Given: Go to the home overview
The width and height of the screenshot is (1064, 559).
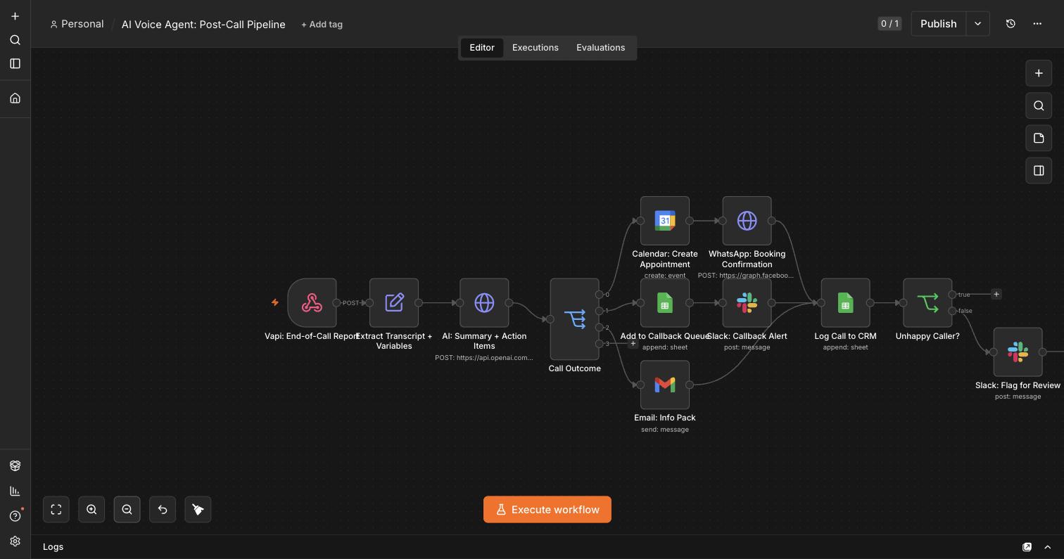Looking at the screenshot, I should tap(15, 98).
